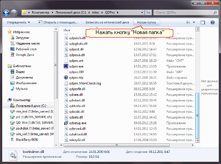Open the Упорядочить menu
The image size is (221, 164).
[x=19, y=23]
